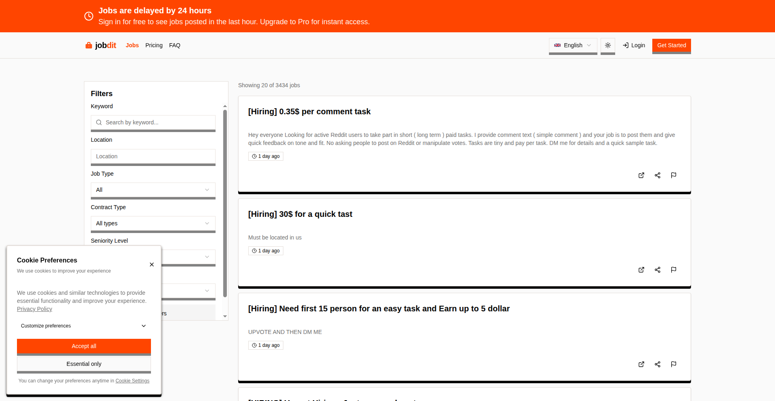The height and width of the screenshot is (401, 775).
Task: Share the 30$ for a quick tast job
Action: tap(658, 270)
